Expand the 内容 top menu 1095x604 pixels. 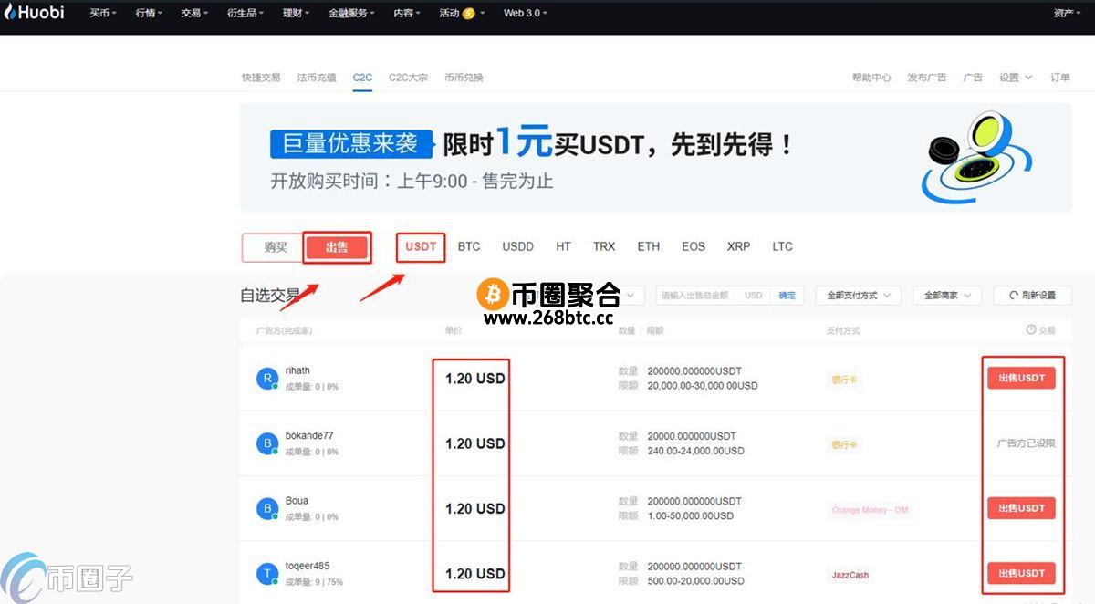click(407, 14)
